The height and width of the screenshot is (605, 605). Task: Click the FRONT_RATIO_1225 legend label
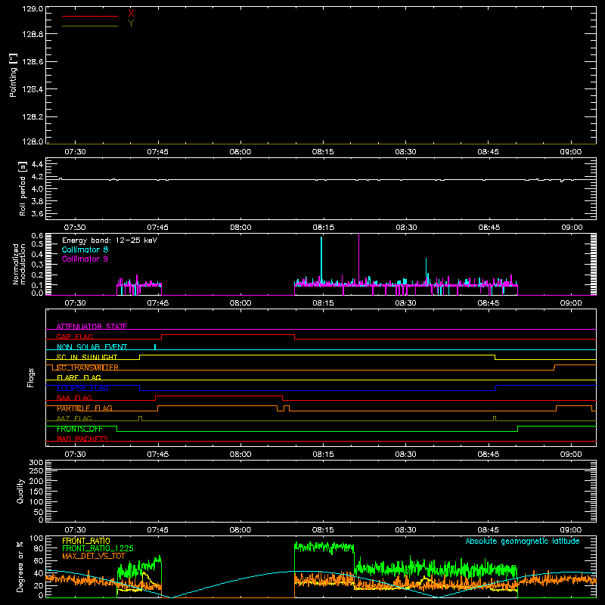pyautogui.click(x=98, y=548)
